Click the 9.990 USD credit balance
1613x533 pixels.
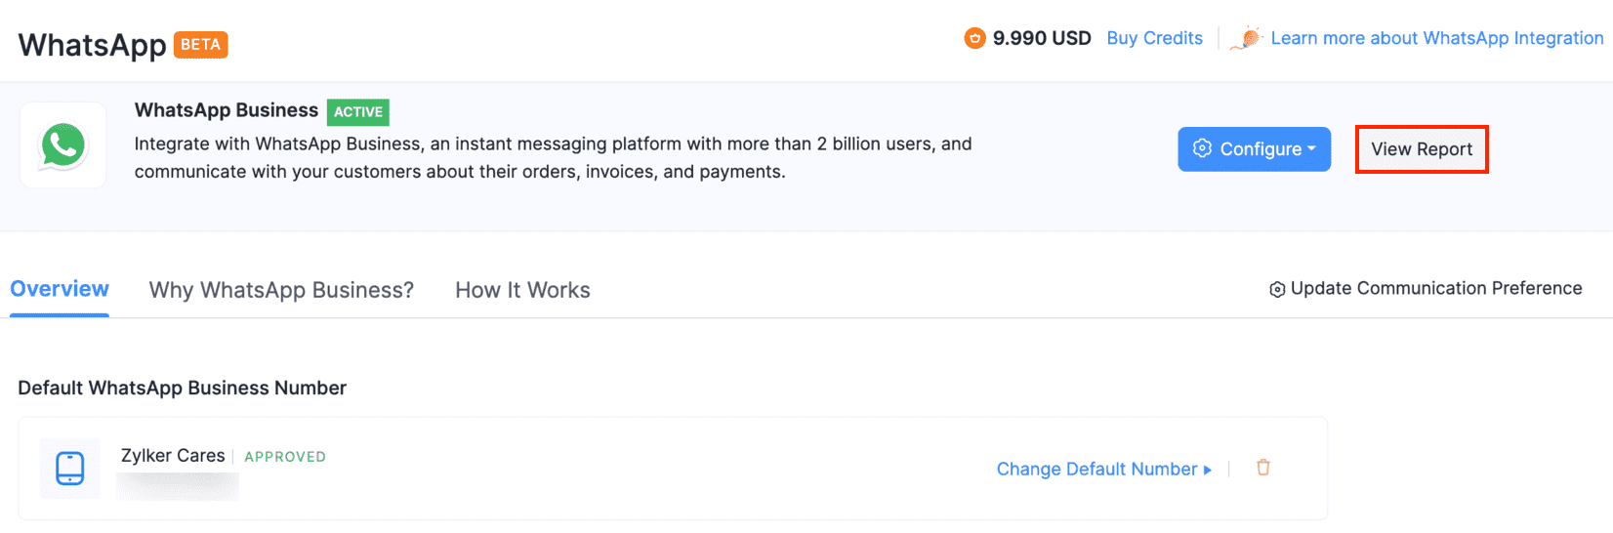coord(1042,38)
